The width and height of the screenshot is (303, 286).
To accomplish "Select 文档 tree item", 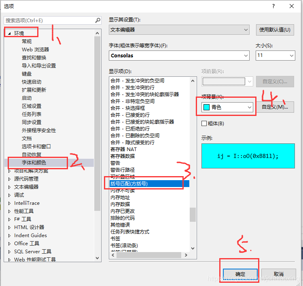I will click(x=27, y=139).
